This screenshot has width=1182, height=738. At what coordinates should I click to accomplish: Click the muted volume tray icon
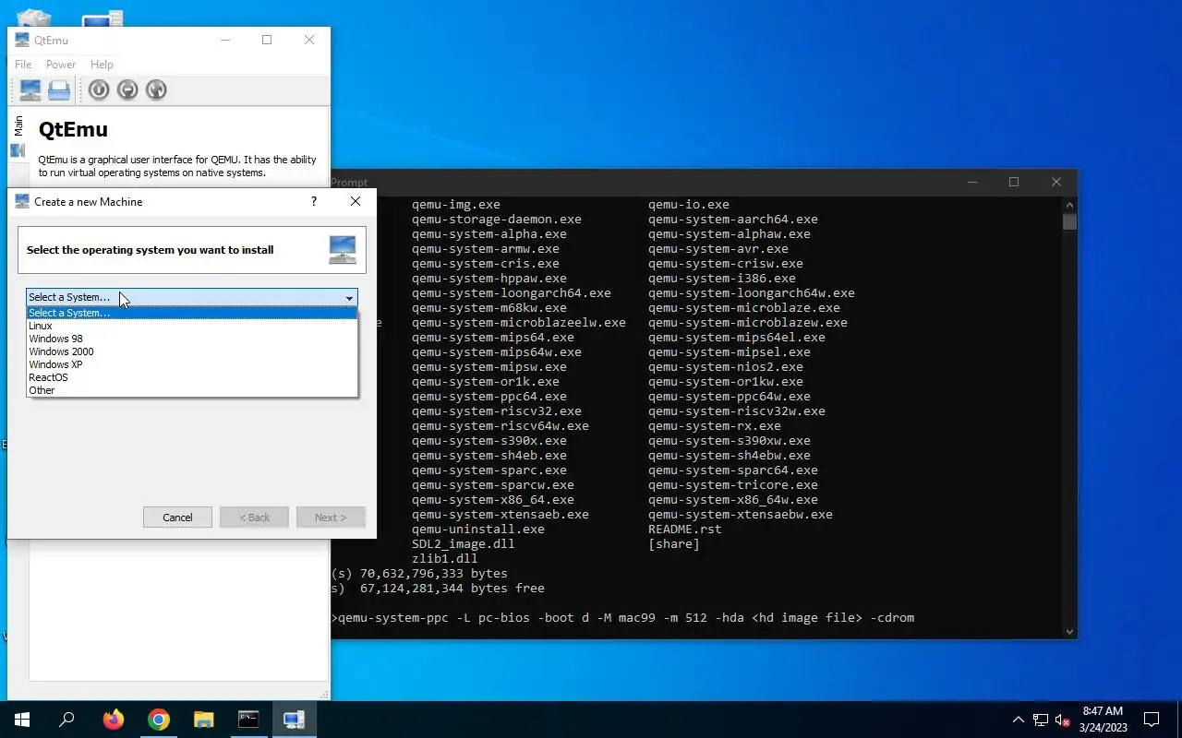(1063, 720)
